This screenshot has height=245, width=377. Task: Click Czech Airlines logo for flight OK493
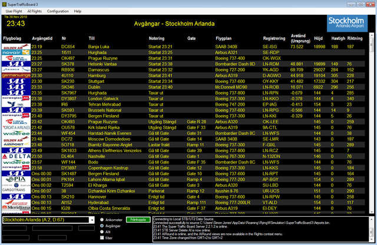tap(16, 122)
